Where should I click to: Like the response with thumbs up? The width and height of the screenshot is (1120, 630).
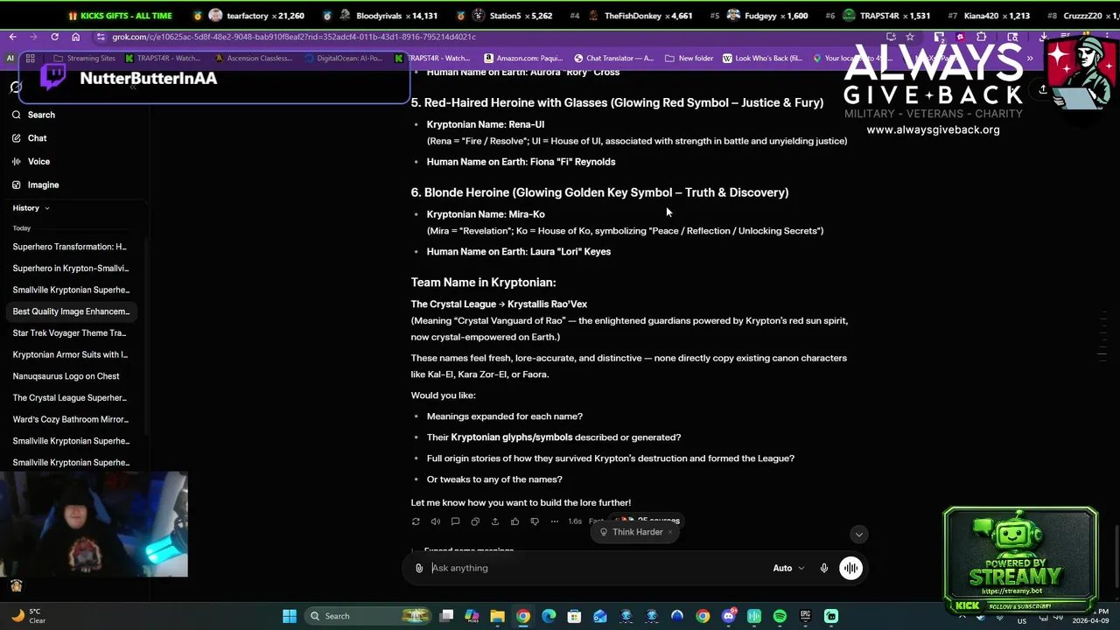click(x=514, y=521)
